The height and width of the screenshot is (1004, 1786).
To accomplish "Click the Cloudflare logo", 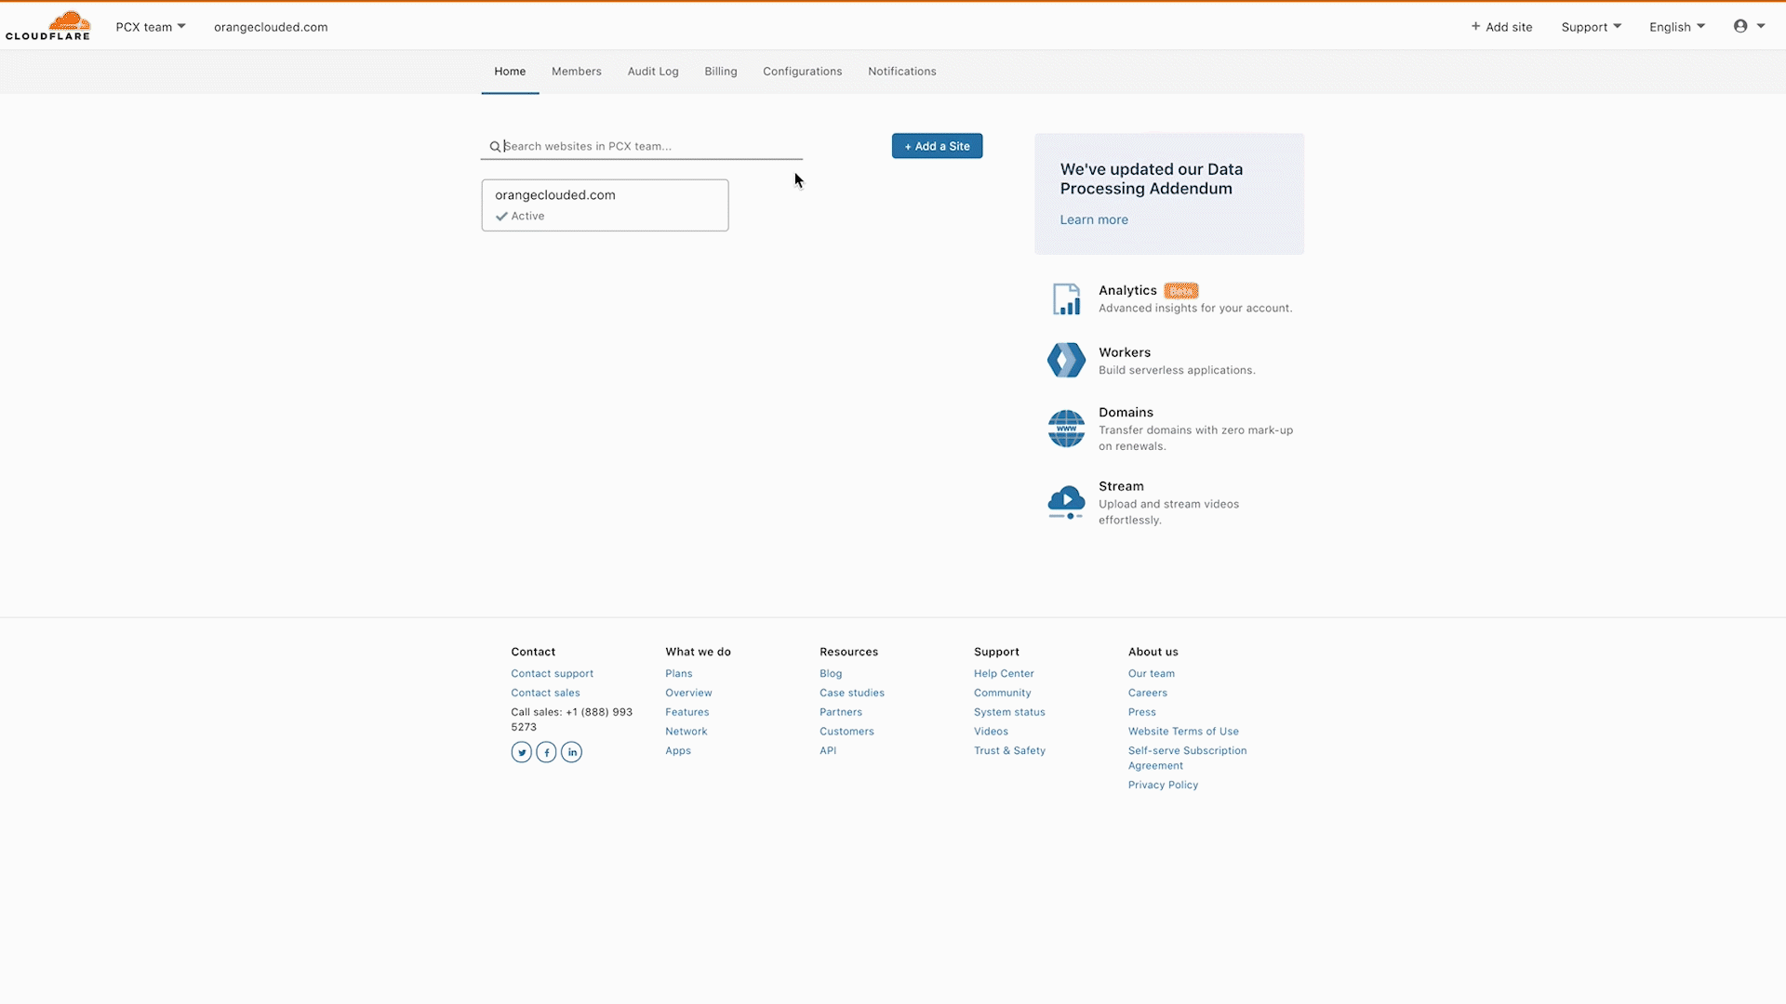I will coord(47,26).
